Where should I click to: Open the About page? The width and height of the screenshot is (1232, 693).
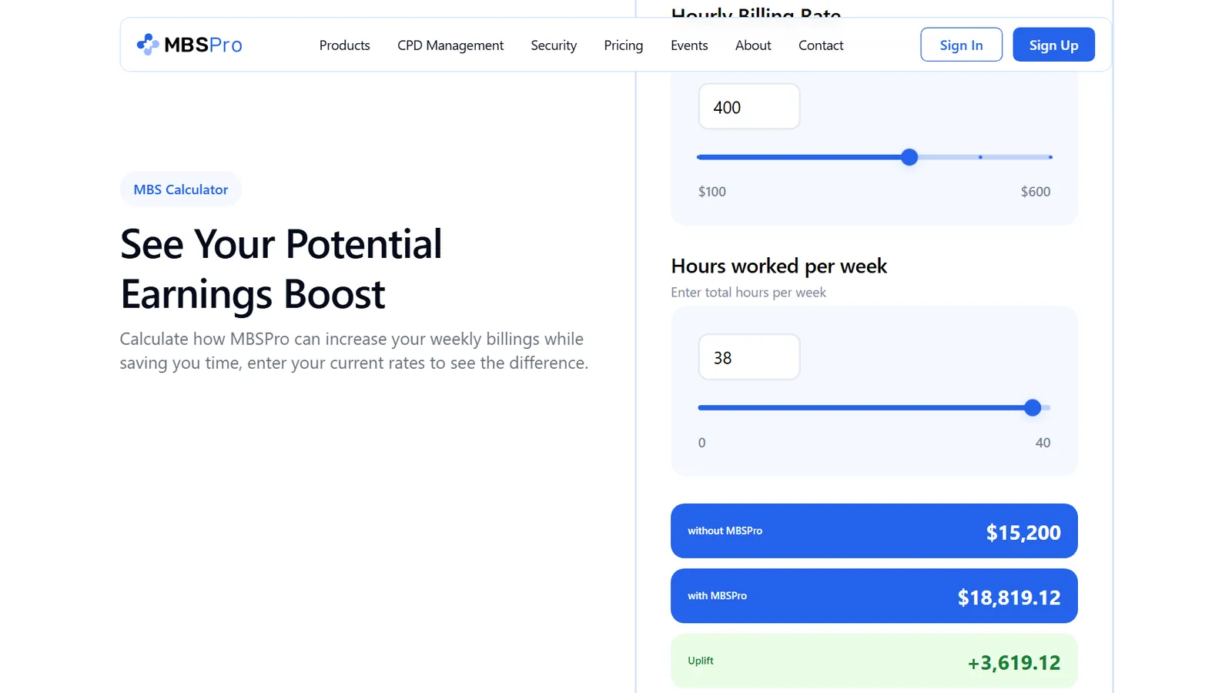(753, 45)
